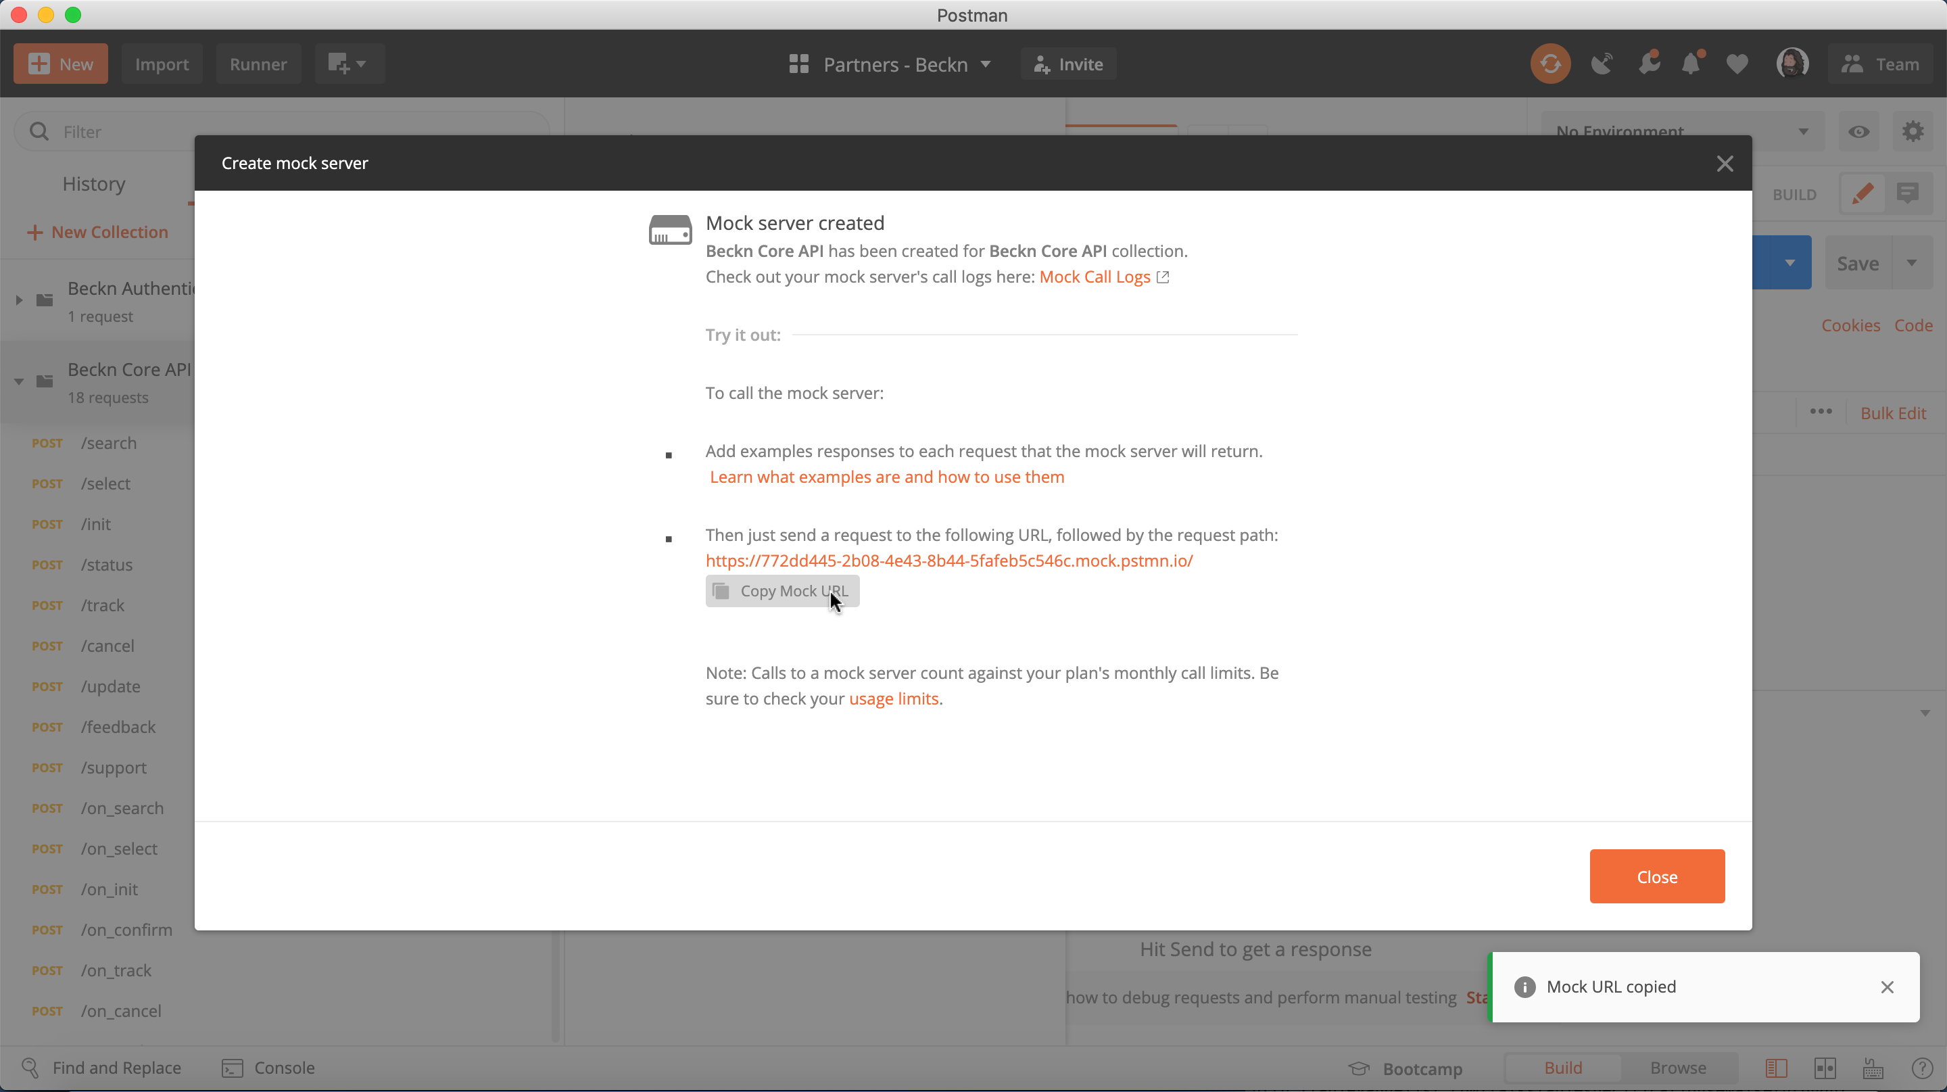Image resolution: width=1947 pixels, height=1092 pixels.
Task: Click the Invite button
Action: point(1068,64)
